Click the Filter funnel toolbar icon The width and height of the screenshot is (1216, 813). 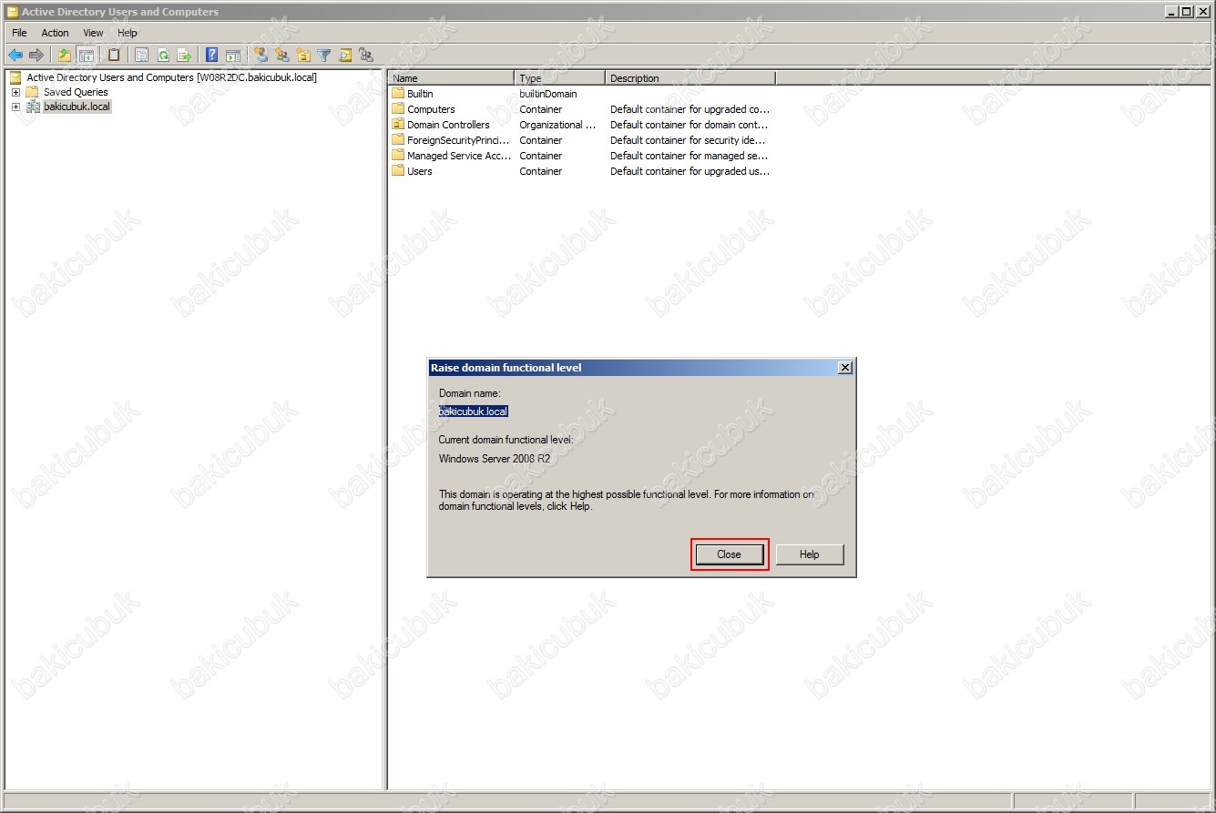coord(324,56)
